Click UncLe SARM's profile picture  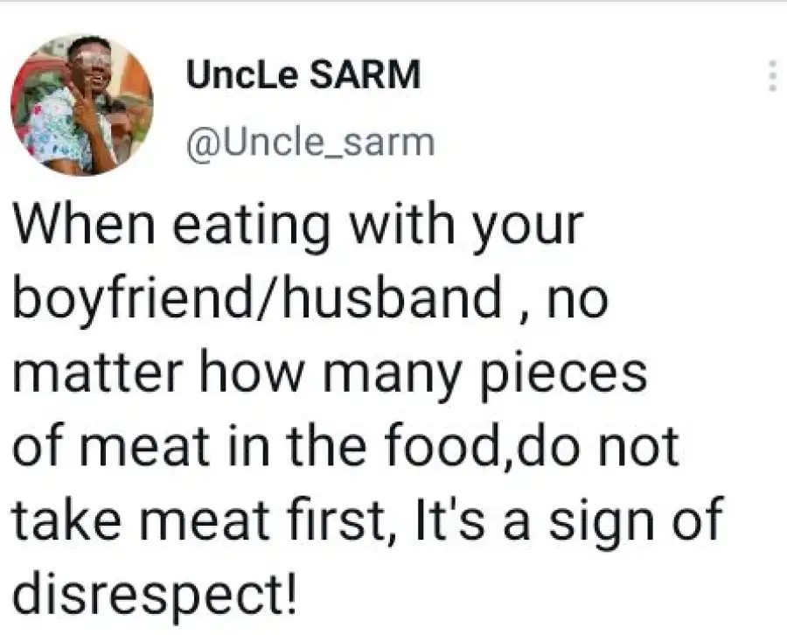pos(82,104)
